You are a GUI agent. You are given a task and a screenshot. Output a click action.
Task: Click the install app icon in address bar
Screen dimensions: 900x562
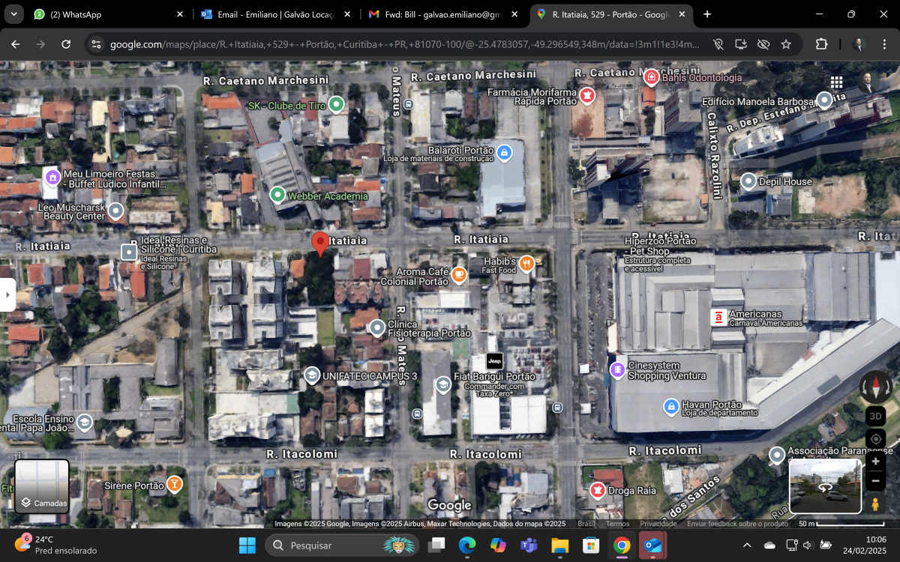click(741, 44)
